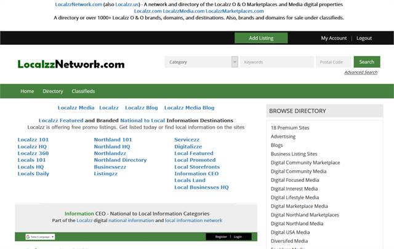Open Information CEO link in list
The image size is (394, 249).
[196, 174]
